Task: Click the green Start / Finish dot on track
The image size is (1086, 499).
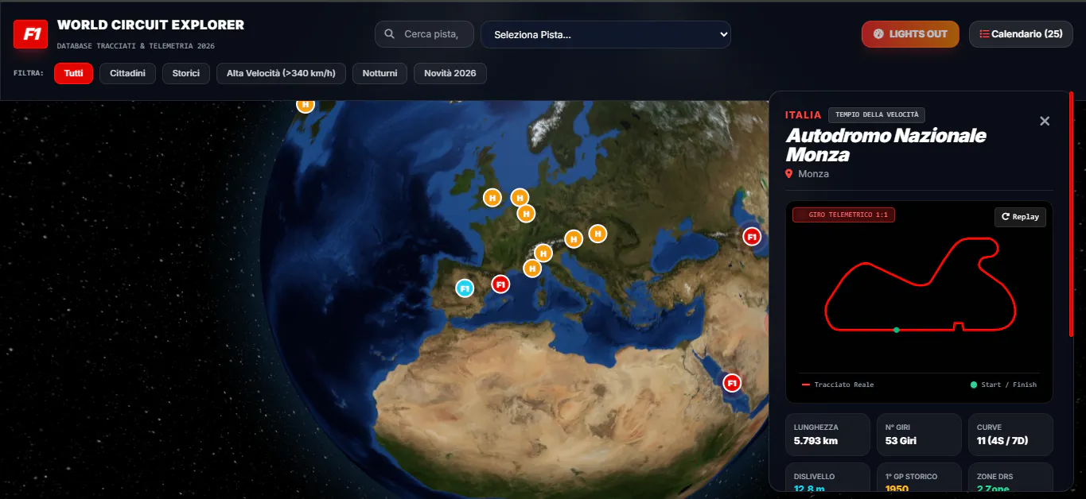Action: (897, 330)
